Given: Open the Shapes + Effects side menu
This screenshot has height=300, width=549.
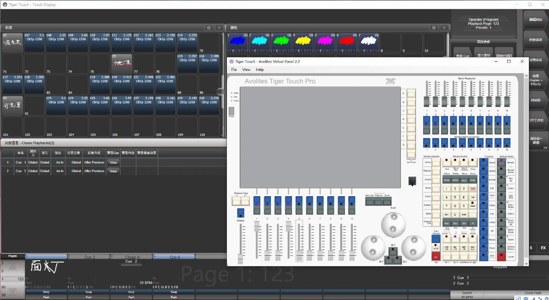Looking at the screenshot, I should click(x=535, y=80).
